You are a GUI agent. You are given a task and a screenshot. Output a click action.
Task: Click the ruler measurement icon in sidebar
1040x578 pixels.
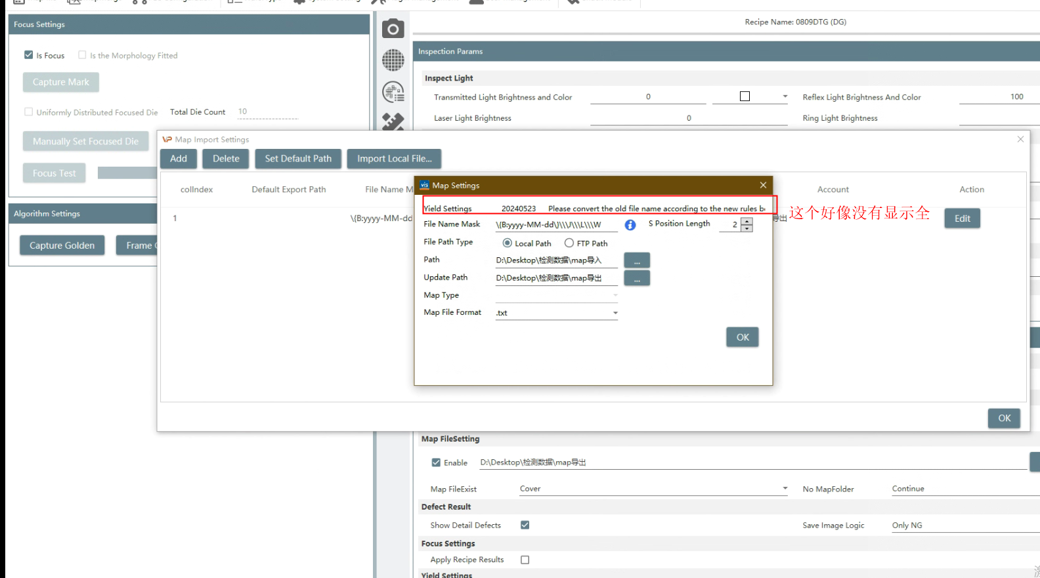[x=393, y=121]
